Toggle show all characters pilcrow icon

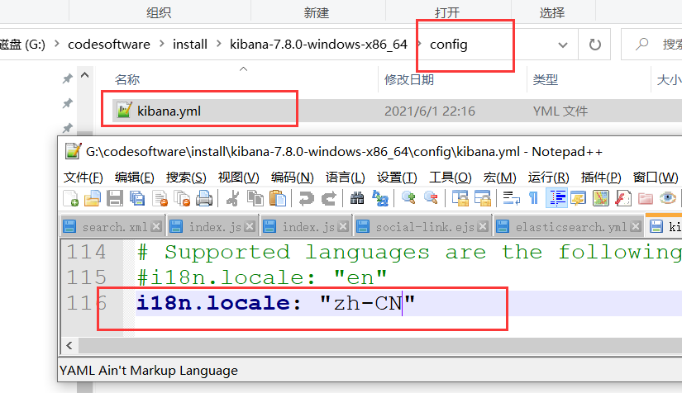click(534, 198)
